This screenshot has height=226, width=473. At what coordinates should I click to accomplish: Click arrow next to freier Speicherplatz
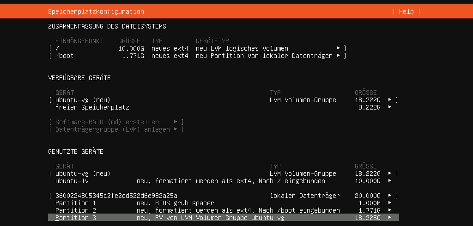point(390,107)
